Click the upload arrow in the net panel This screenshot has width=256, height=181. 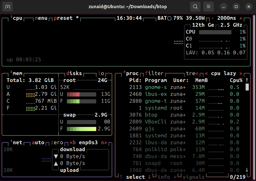[x=56, y=163]
